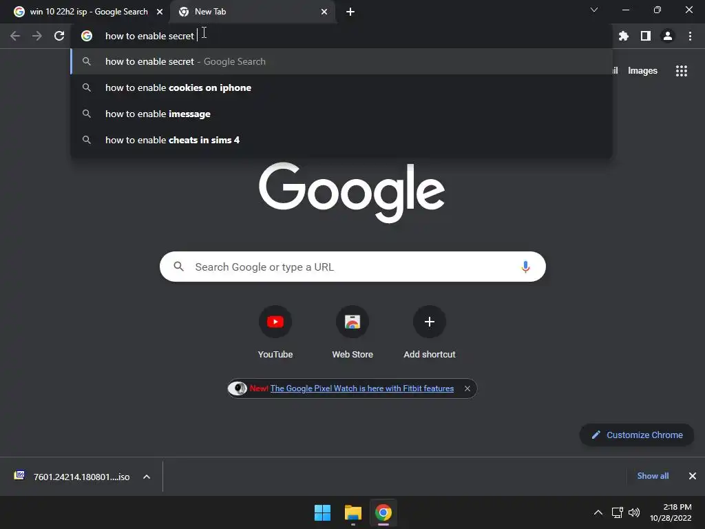The width and height of the screenshot is (705, 529).
Task: Open a new tab with the plus button
Action: (350, 12)
